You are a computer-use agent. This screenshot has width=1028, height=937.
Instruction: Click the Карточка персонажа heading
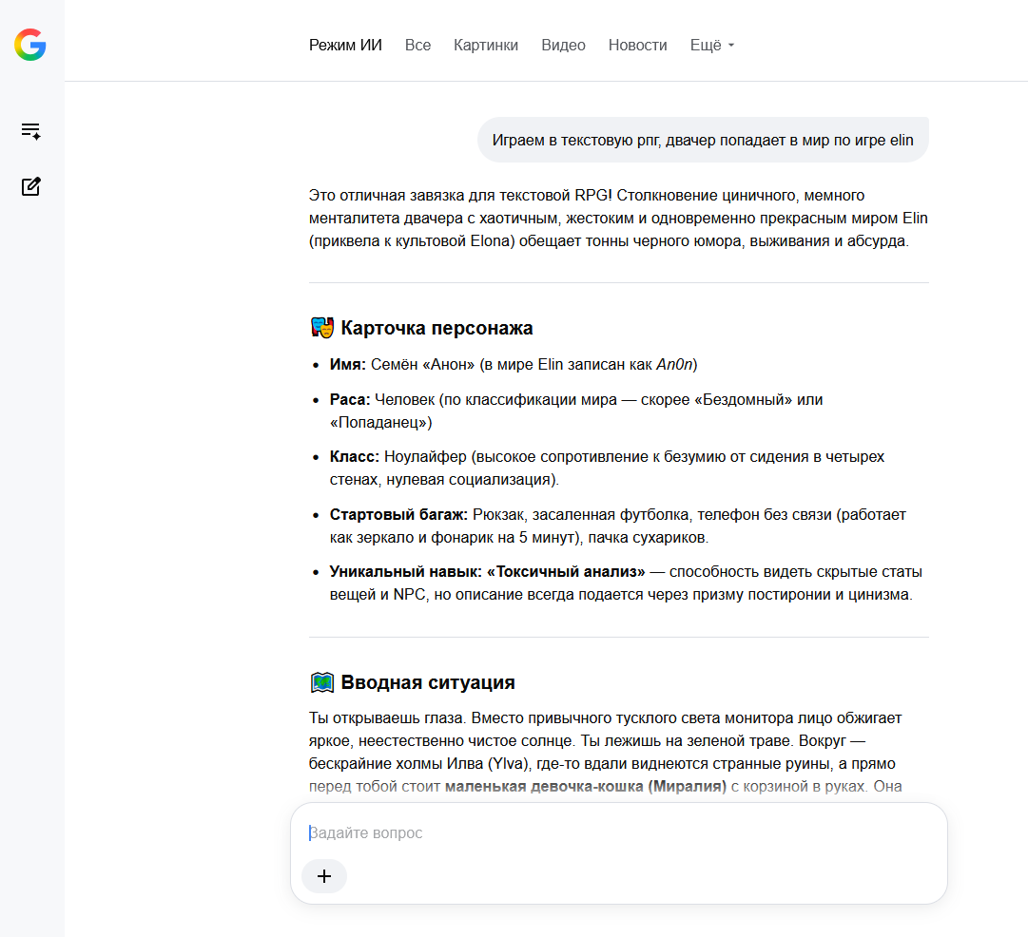pos(436,328)
